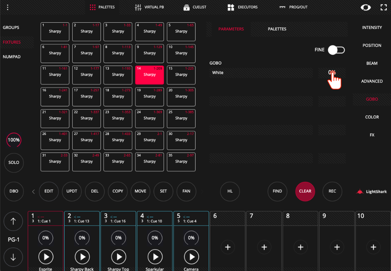This screenshot has width=391, height=271.
Task: Open the EXECUTORS tab
Action: [242, 7]
